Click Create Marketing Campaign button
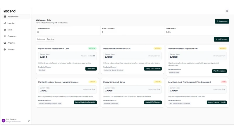 coord(85,102)
